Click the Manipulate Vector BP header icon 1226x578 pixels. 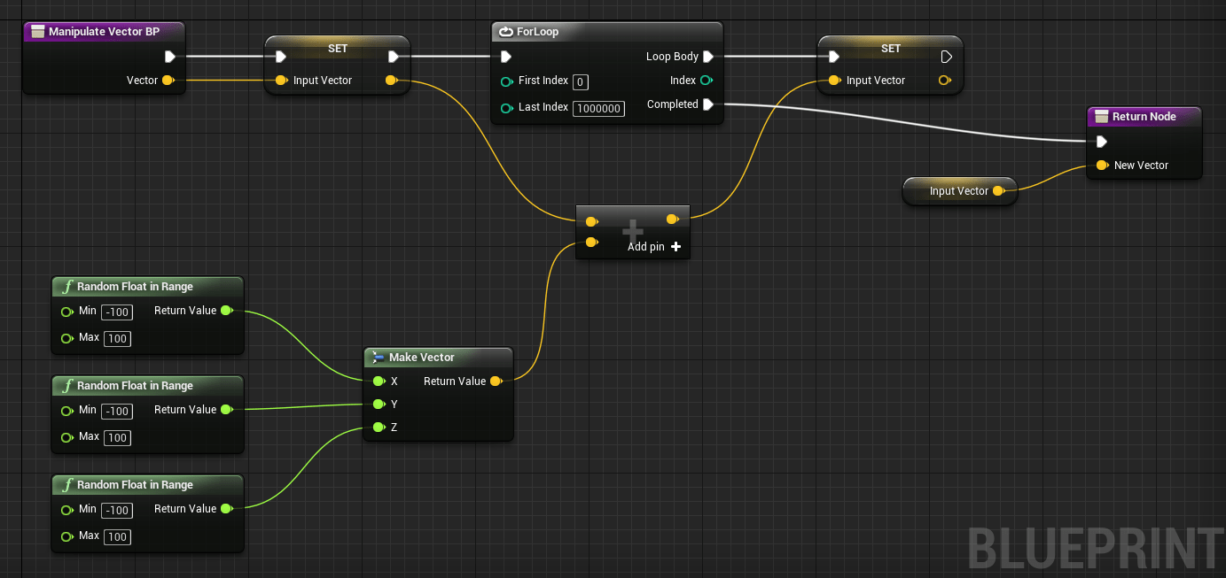(38, 31)
